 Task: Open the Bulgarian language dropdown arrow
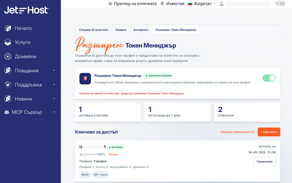[x=215, y=3]
